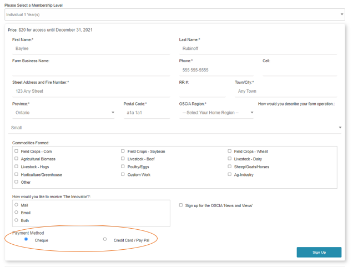Tick the Ag-Industry checkbox
The image size is (353, 267).
tap(229, 174)
